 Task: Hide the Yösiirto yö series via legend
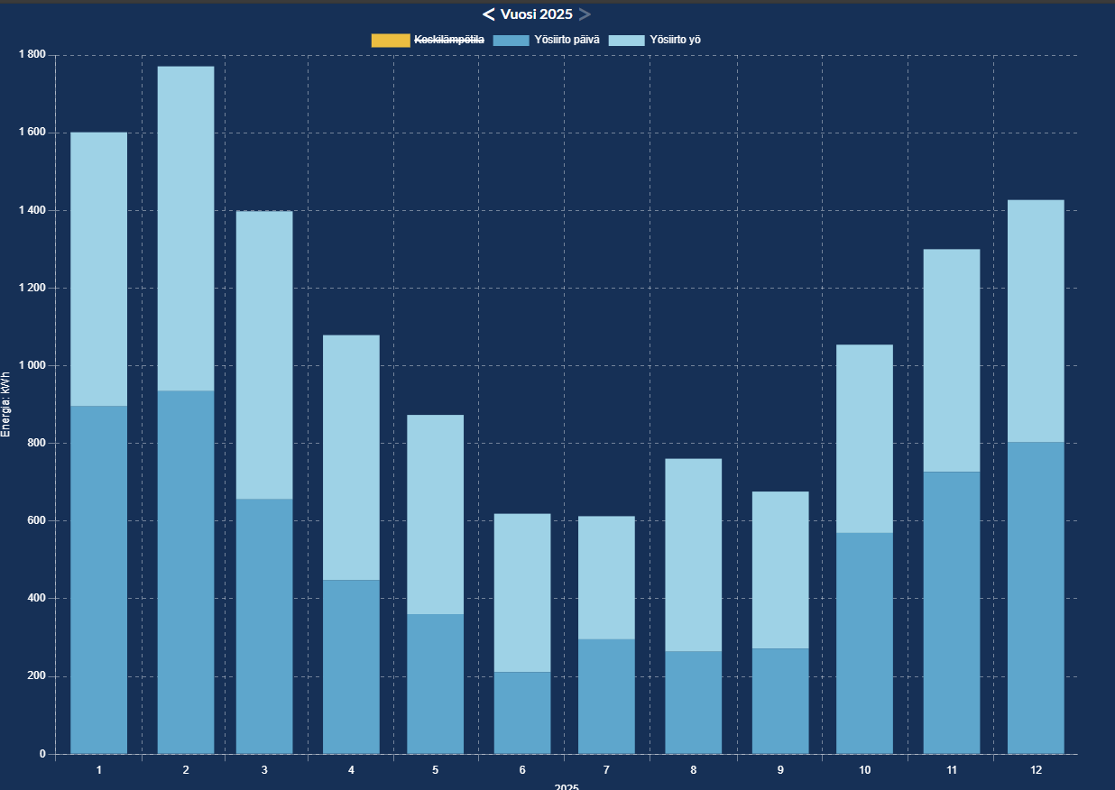point(675,40)
